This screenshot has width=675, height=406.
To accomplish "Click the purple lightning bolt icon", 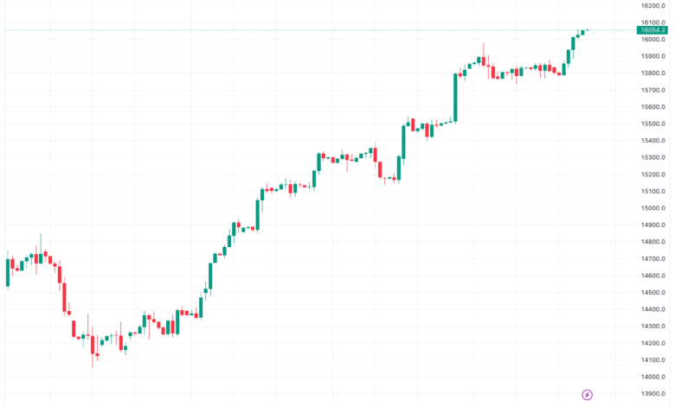I will click(588, 395).
